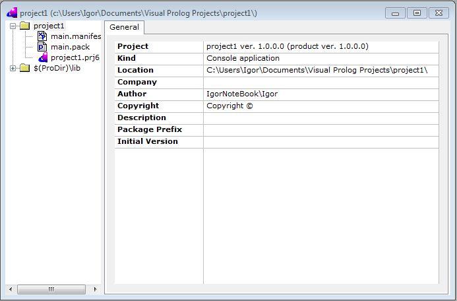Click the Visual Prolog title bar icon
457x301 pixels.
pos(12,13)
